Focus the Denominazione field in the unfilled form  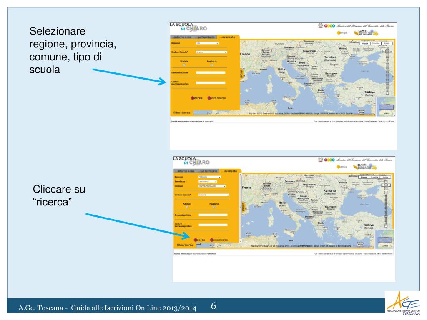[211, 72]
